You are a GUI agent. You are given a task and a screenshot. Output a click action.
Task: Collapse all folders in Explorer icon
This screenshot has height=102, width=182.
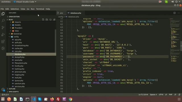pyautogui.click(x=54, y=20)
